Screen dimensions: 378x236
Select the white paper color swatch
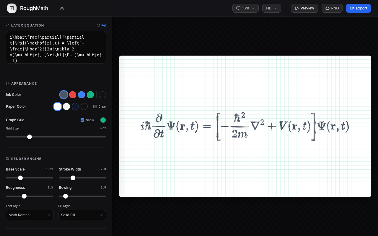pos(58,106)
